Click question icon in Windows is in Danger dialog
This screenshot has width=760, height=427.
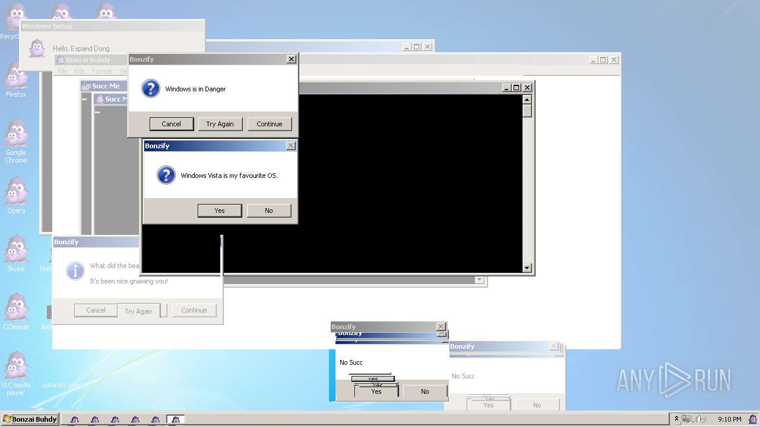151,89
